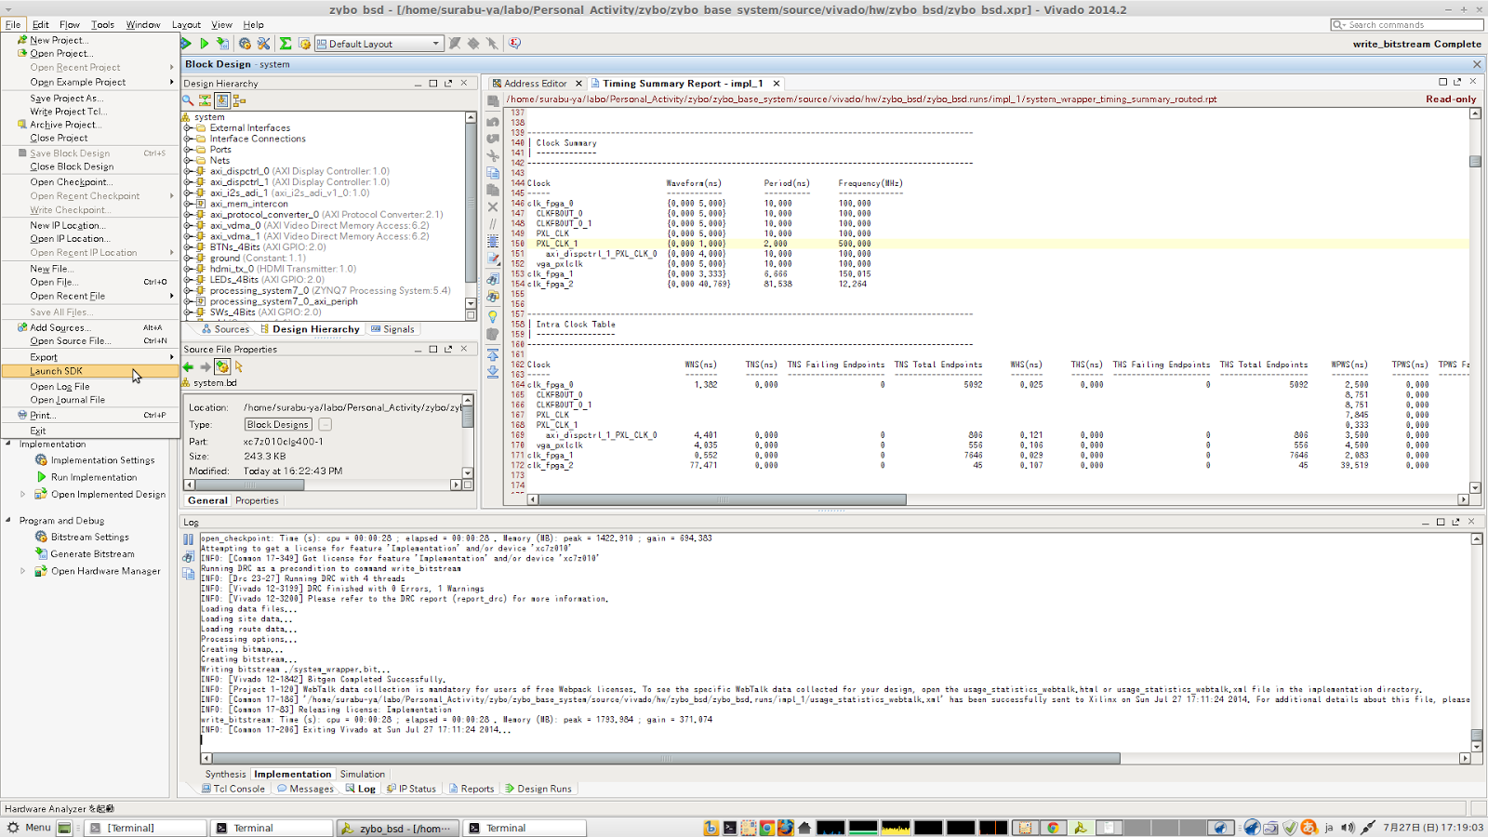The height and width of the screenshot is (837, 1488).
Task: Click the Source File Properties horizontal scrollbar
Action: (249, 485)
